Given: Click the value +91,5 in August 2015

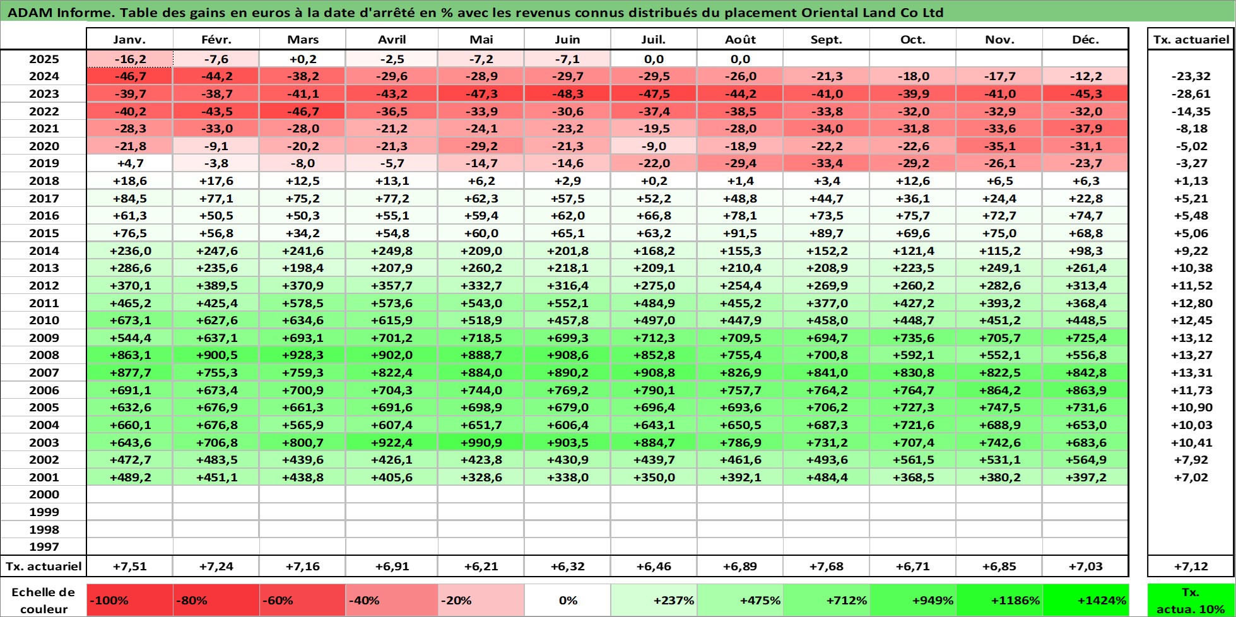Looking at the screenshot, I should pos(740,233).
